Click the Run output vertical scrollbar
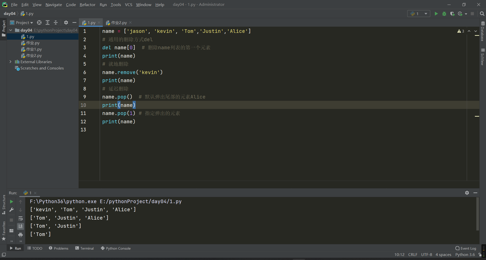This screenshot has height=260, width=486. [478, 214]
